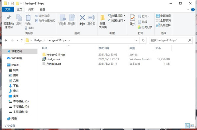Go up one folder level arrow
Screen dimensions: 197x130
(x=22, y=40)
